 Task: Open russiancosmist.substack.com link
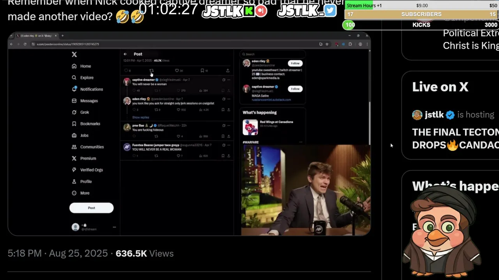click(271, 100)
